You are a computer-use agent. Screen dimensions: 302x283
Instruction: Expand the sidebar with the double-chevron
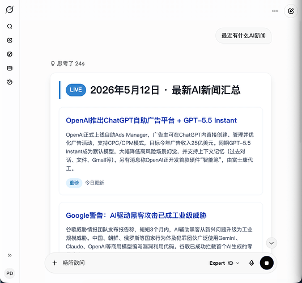[10, 255]
